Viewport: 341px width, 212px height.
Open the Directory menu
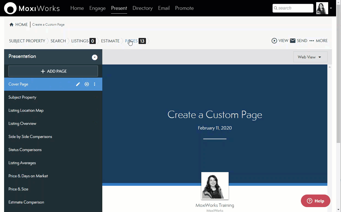pyautogui.click(x=143, y=8)
